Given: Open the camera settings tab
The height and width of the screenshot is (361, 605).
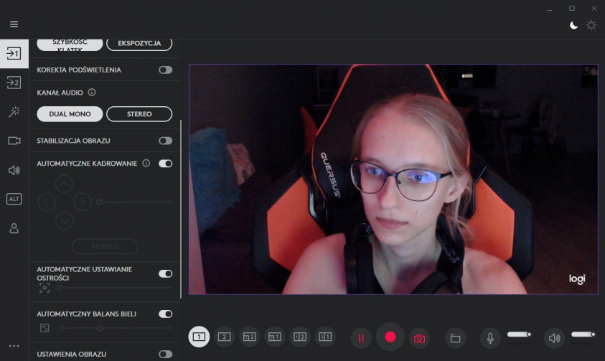Looking at the screenshot, I should (x=14, y=141).
